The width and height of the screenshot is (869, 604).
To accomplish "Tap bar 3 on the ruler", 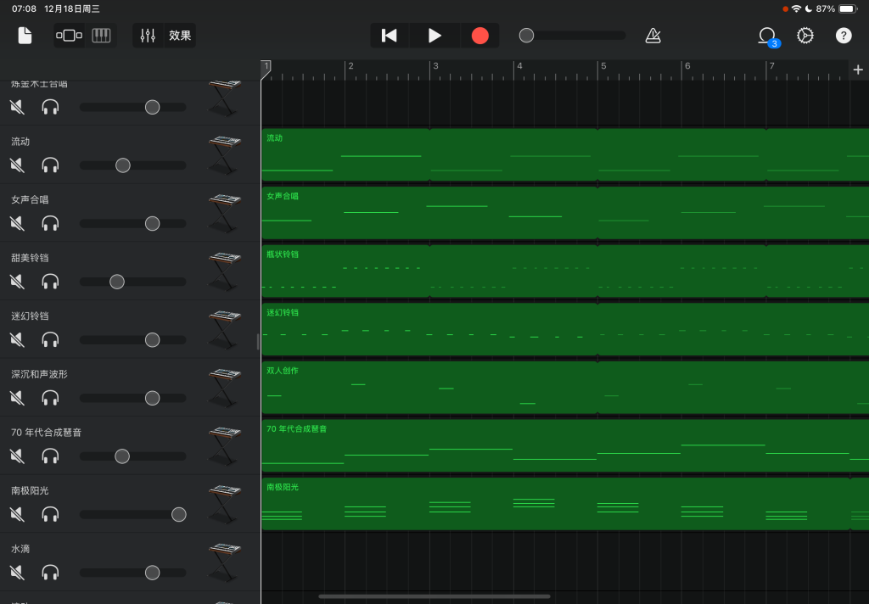I will pos(435,66).
